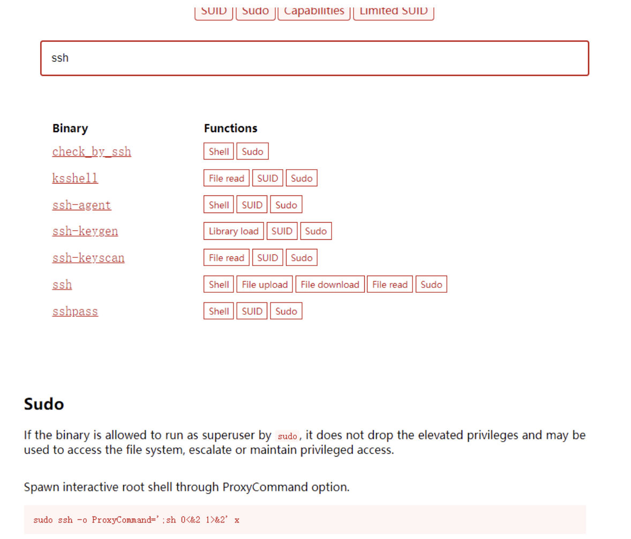The image size is (631, 539).
Task: Click the sudo ssh ProxyCommand code block
Action: pos(305,520)
